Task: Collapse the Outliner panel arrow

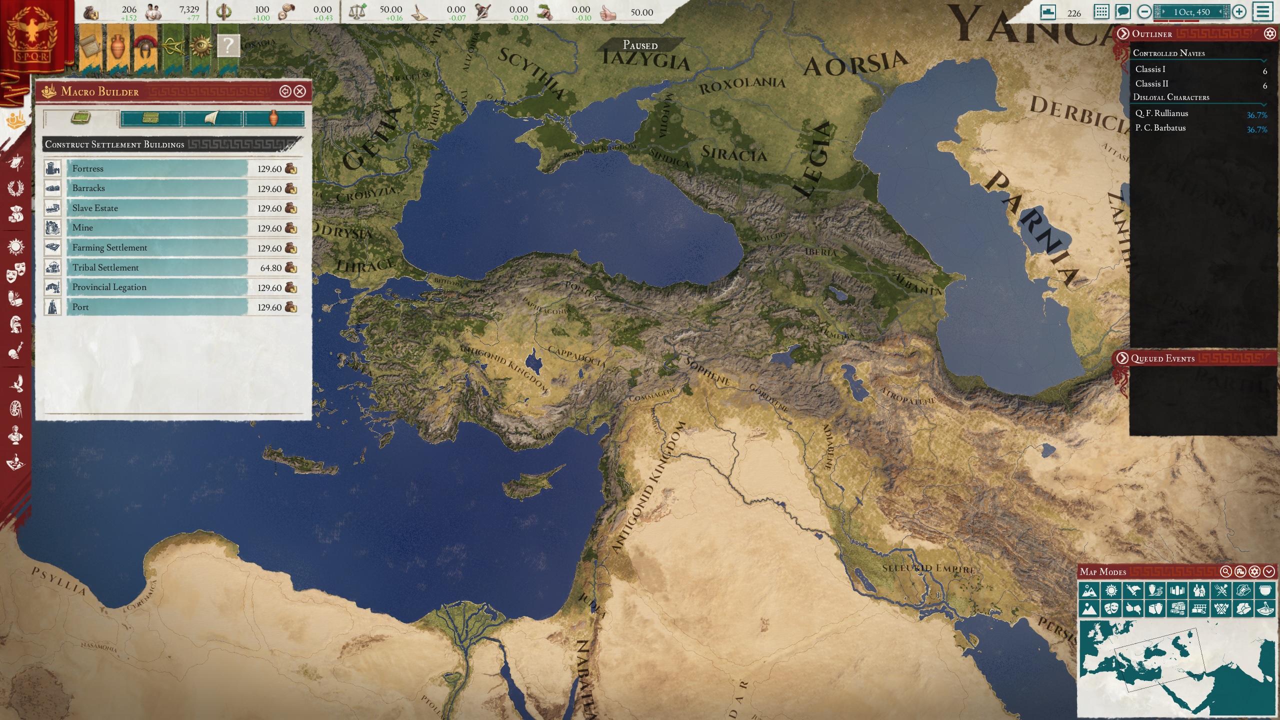Action: 1123,33
